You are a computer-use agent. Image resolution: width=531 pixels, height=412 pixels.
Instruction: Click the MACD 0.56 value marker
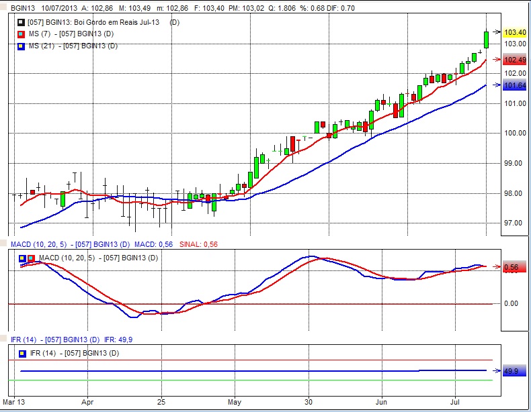click(x=511, y=267)
